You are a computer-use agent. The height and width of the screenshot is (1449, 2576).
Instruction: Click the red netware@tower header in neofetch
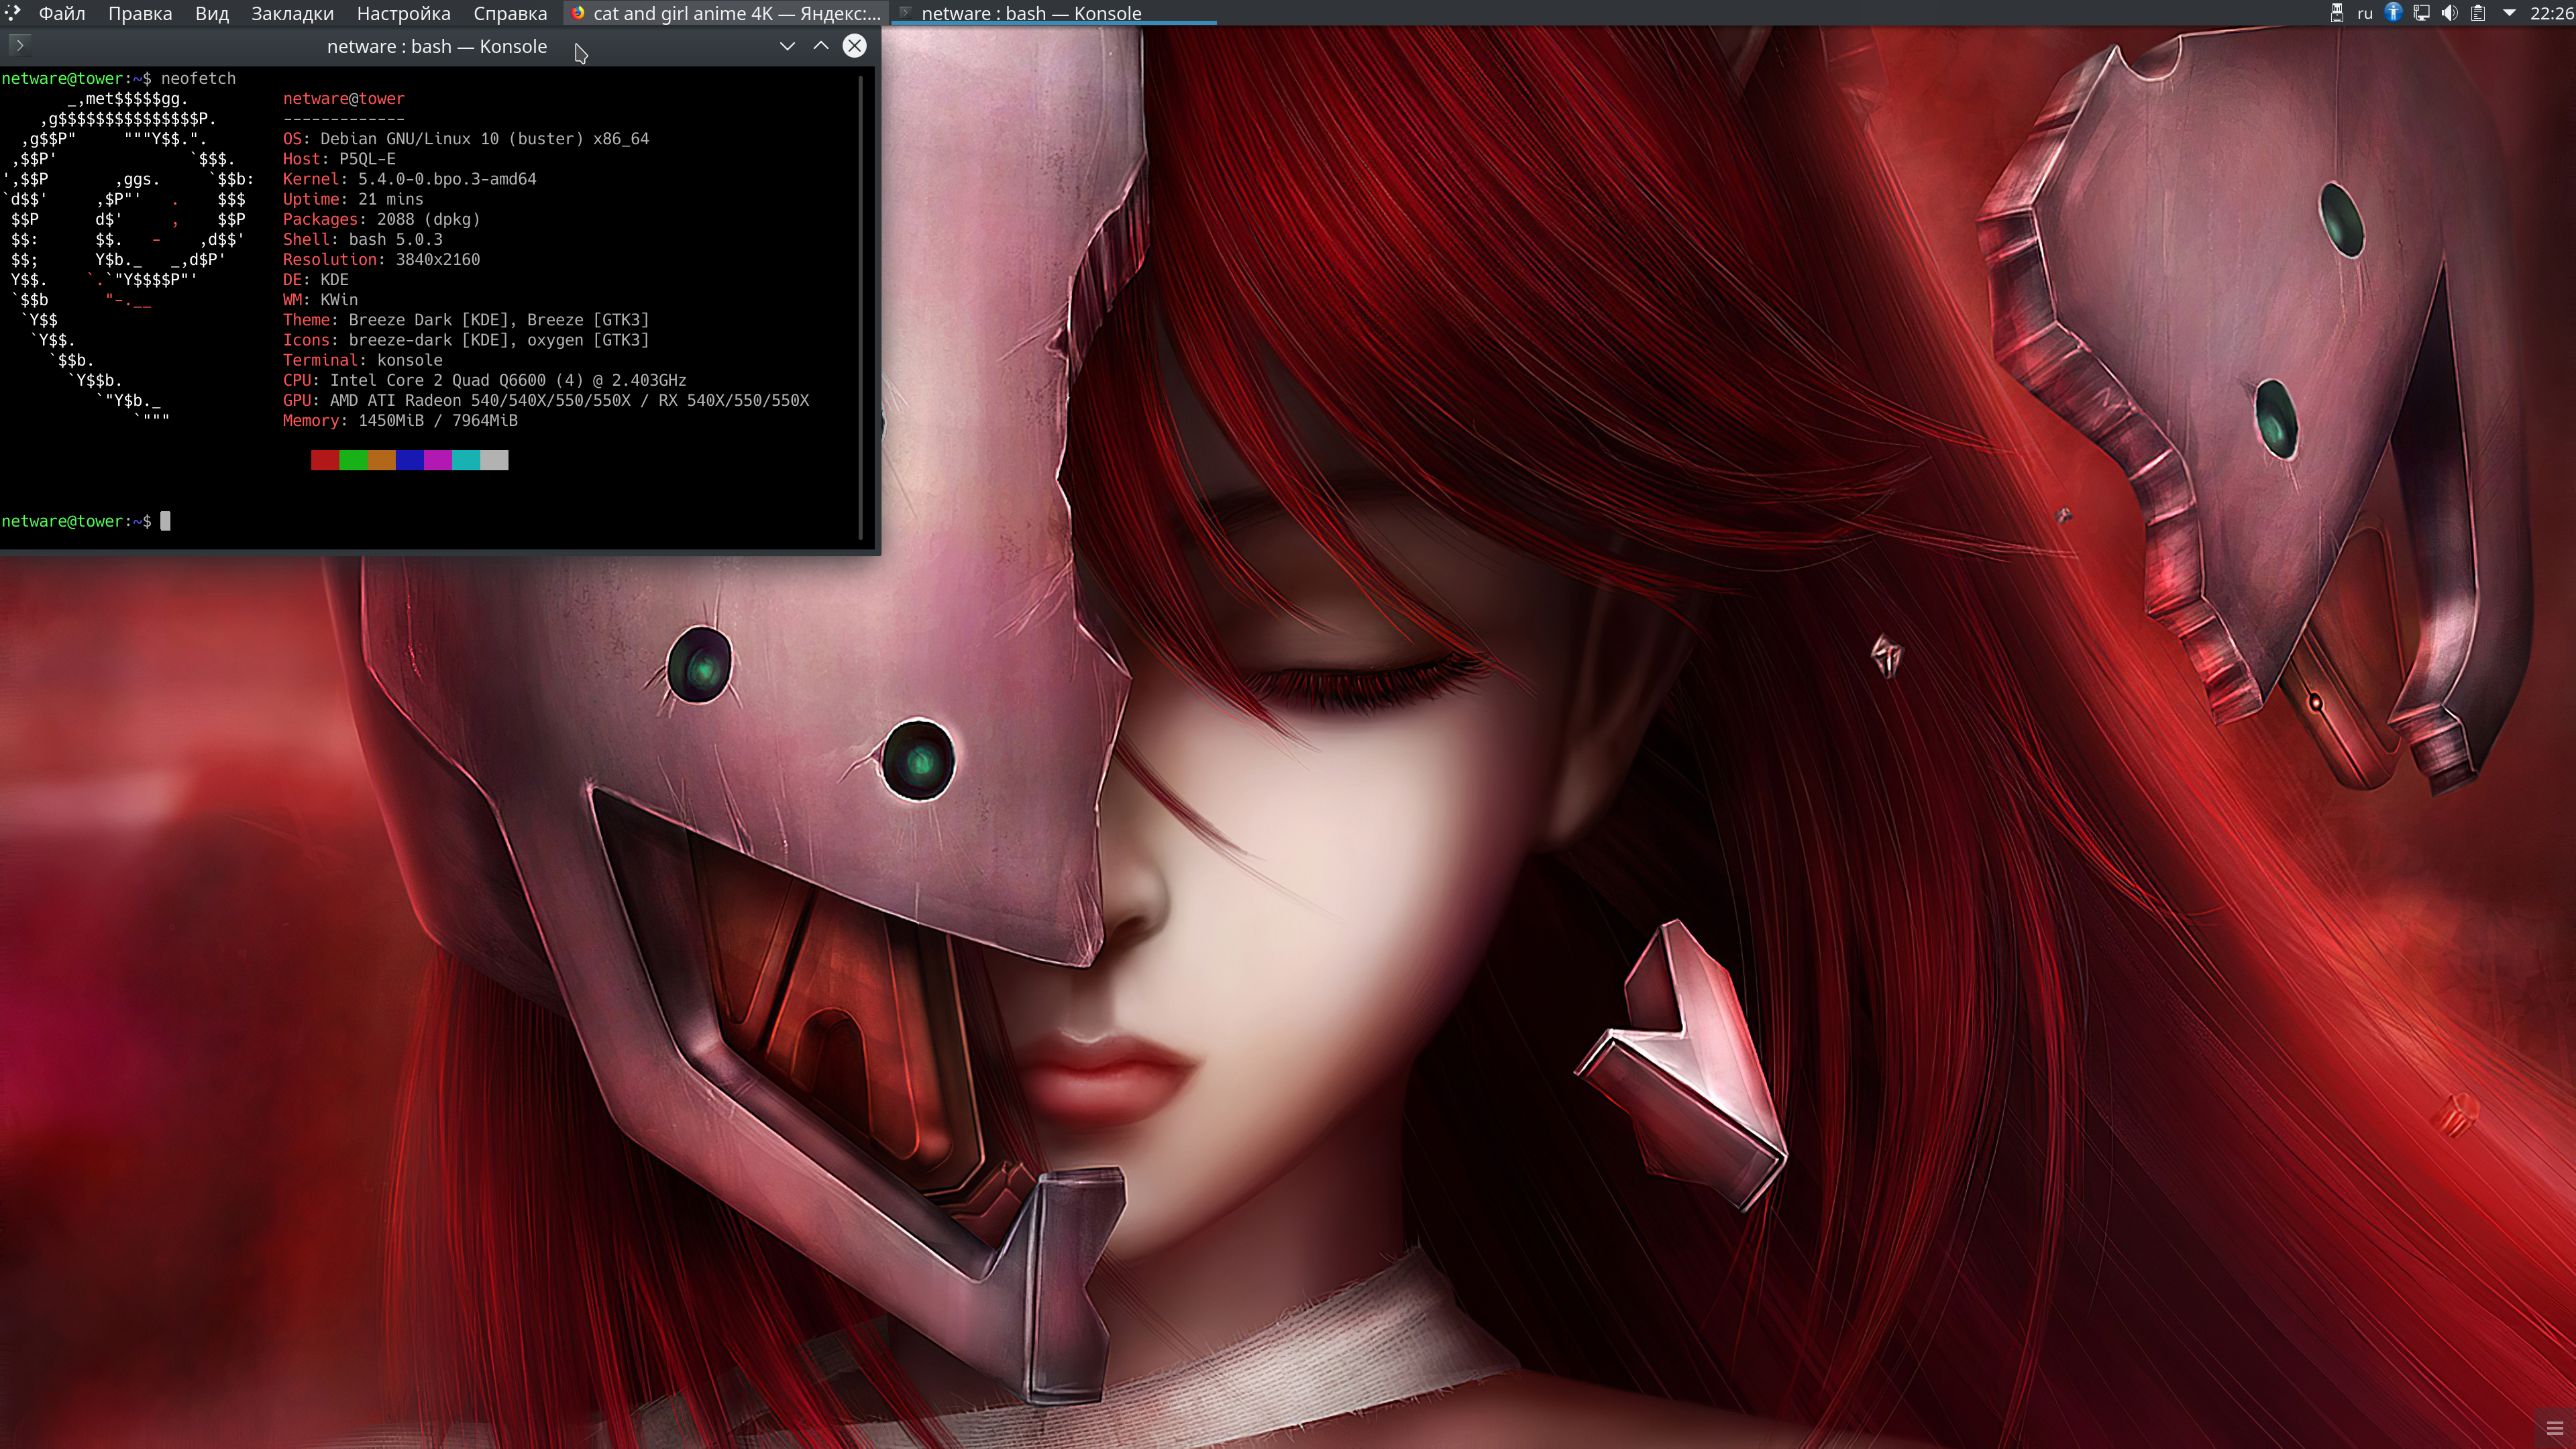[343, 98]
